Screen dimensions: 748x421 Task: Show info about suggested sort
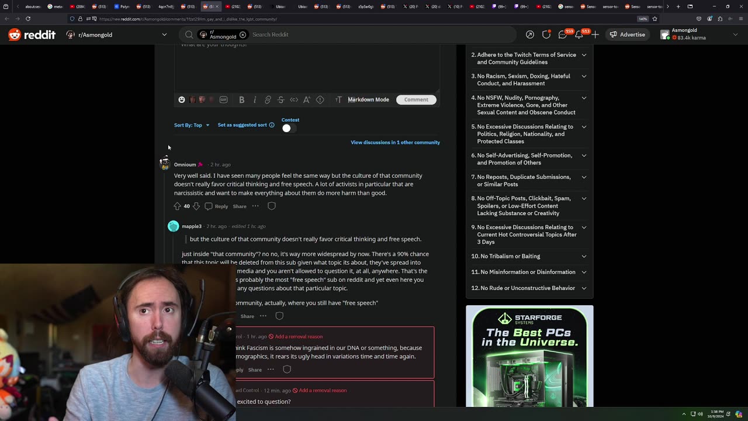pyautogui.click(x=271, y=125)
